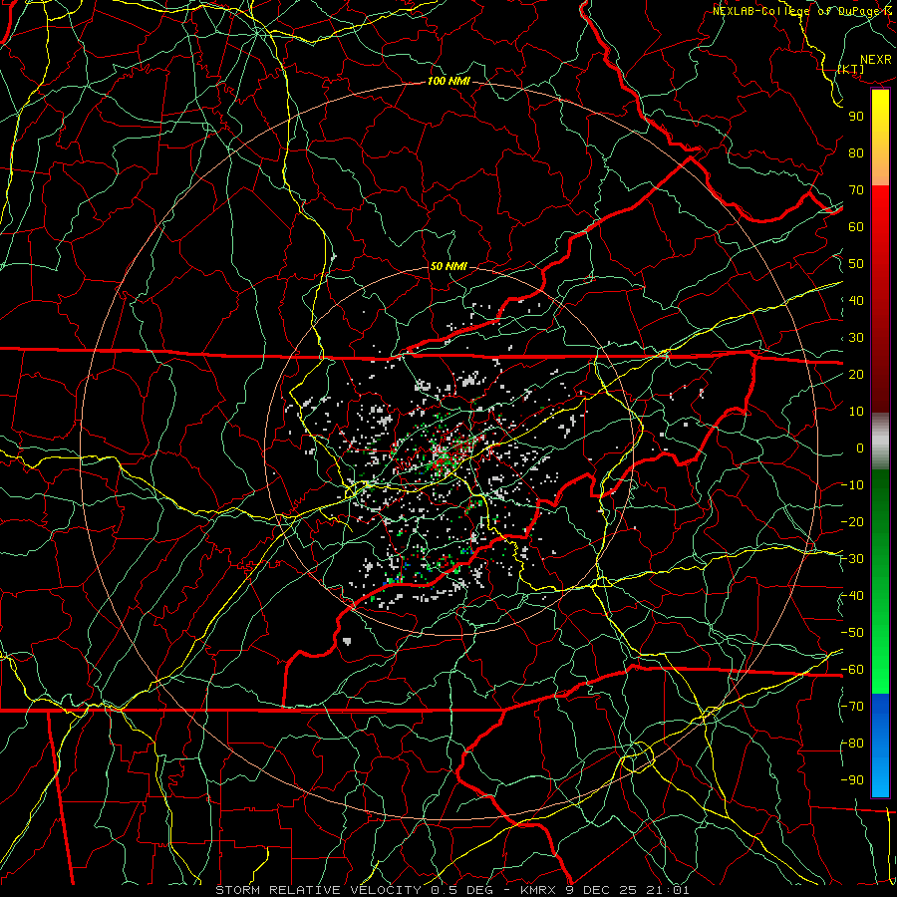Select the -30 value on velocity scale
This screenshot has width=897, height=897.
[852, 559]
